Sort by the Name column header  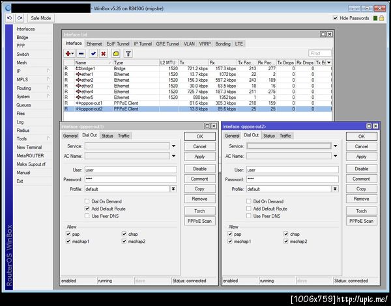pos(93,62)
